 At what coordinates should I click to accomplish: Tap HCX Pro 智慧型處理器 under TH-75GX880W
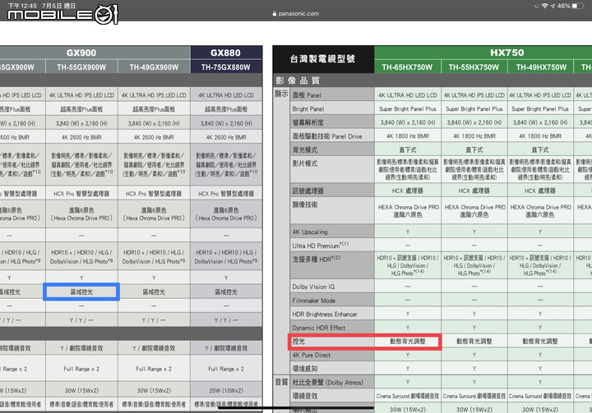click(226, 194)
